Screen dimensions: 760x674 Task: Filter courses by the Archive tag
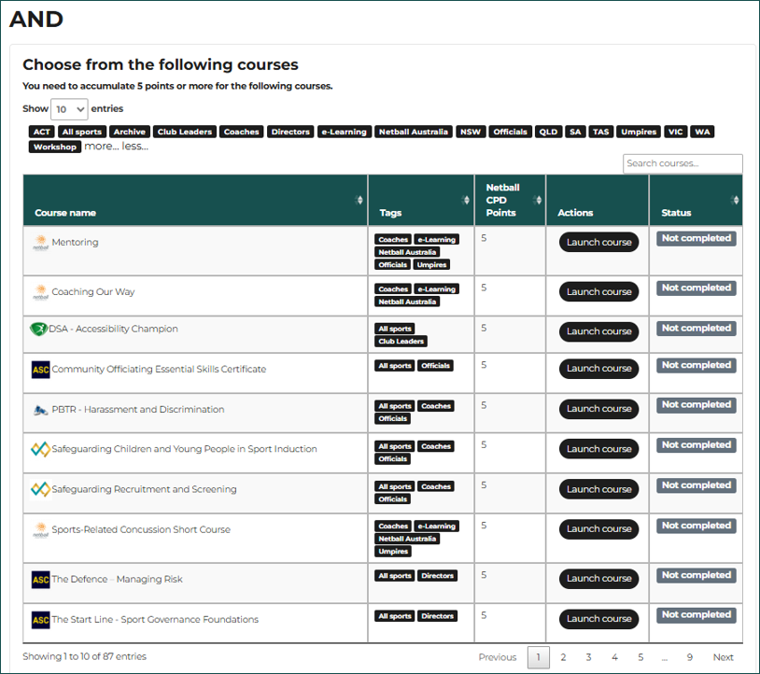[130, 132]
